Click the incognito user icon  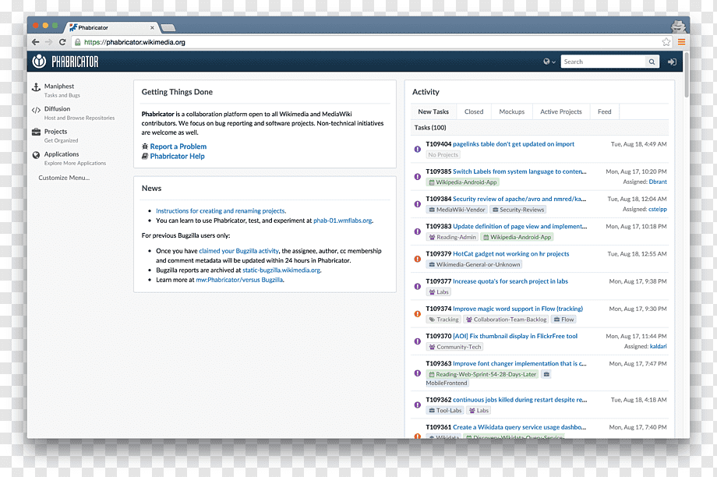(679, 26)
